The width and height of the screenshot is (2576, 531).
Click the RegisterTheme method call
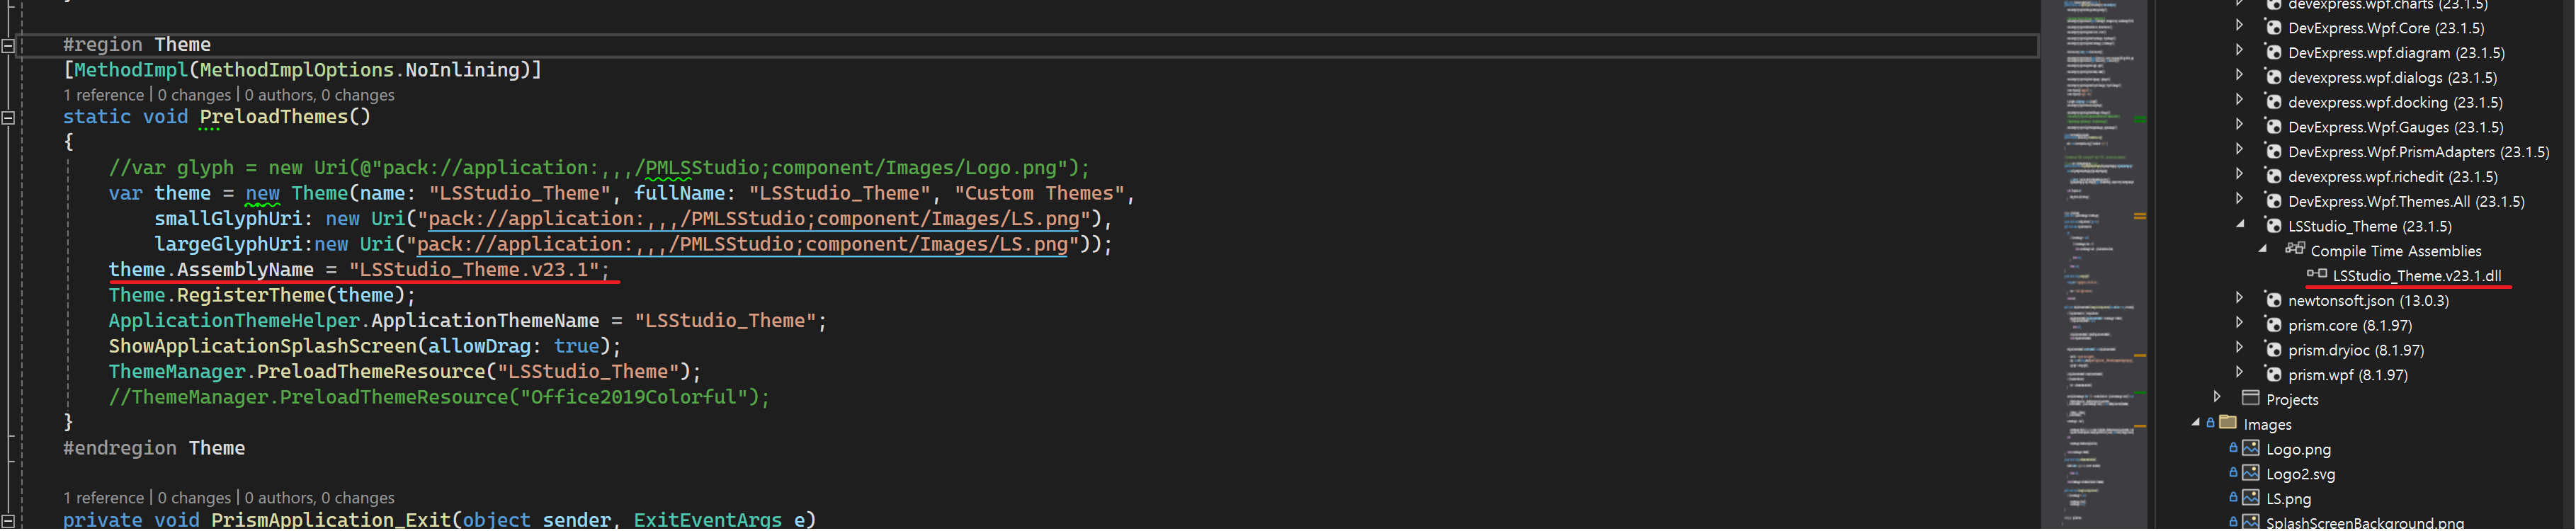coord(251,295)
